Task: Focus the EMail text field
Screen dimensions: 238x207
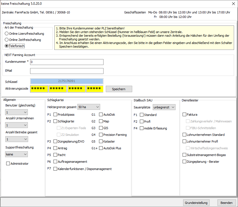Action: pos(67,71)
